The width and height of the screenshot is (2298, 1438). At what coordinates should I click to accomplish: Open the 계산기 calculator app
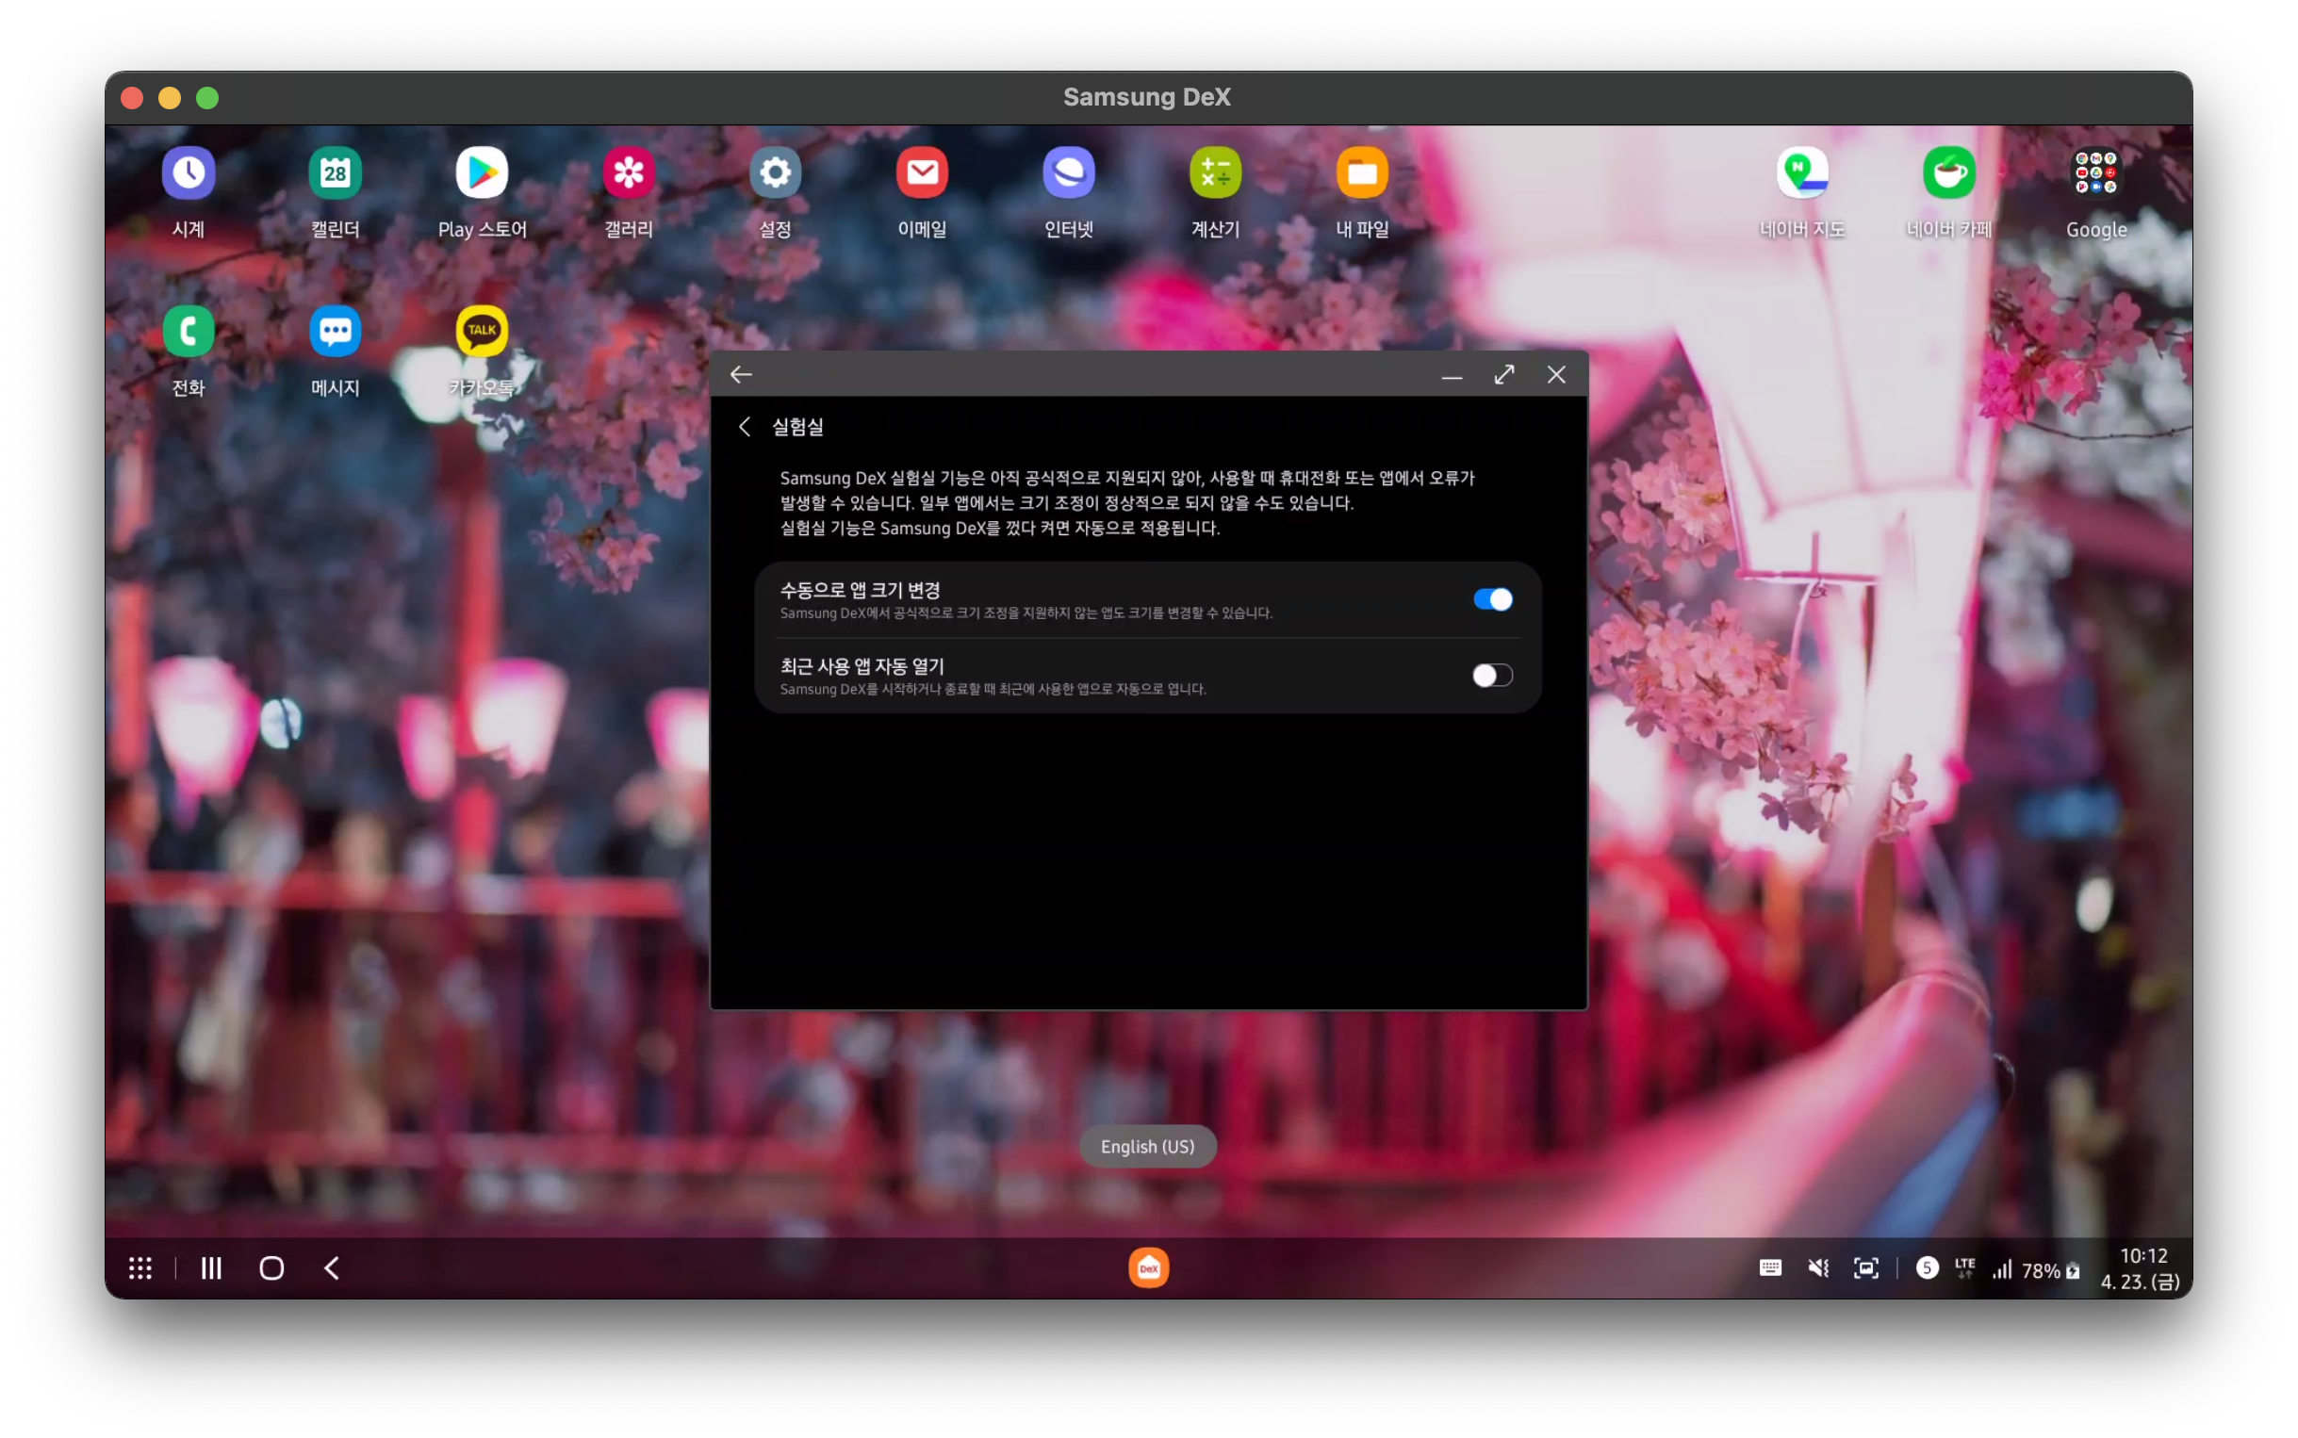pos(1215,173)
